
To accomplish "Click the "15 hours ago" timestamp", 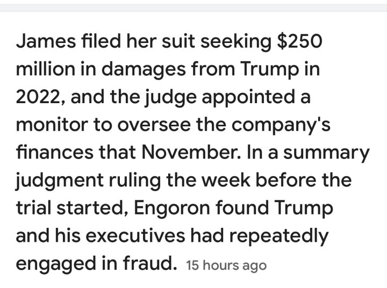I will [x=226, y=265].
